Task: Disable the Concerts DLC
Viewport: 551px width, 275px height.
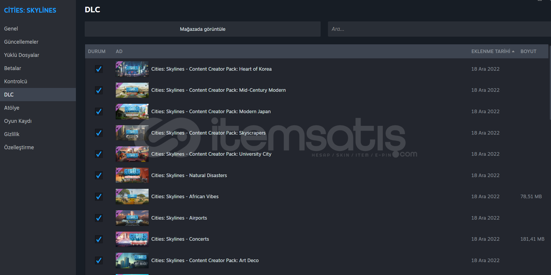Action: tap(99, 239)
